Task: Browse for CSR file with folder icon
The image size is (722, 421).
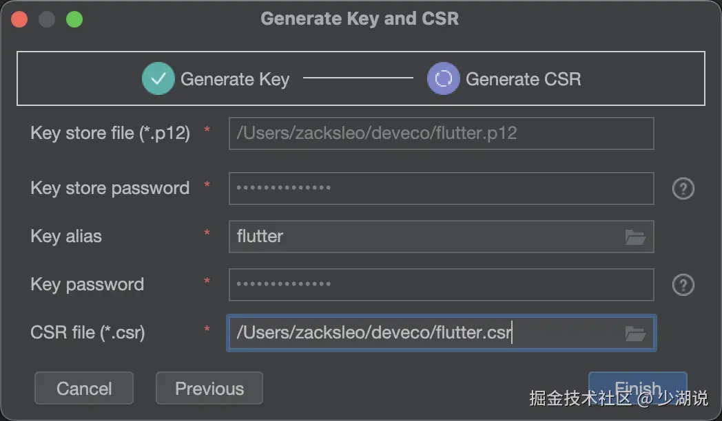Action: 635,334
